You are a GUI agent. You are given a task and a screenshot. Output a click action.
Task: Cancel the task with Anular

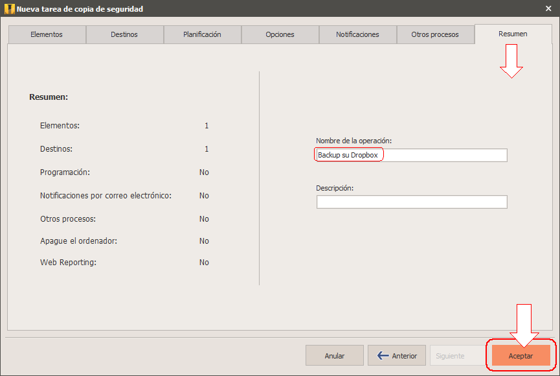coord(335,356)
